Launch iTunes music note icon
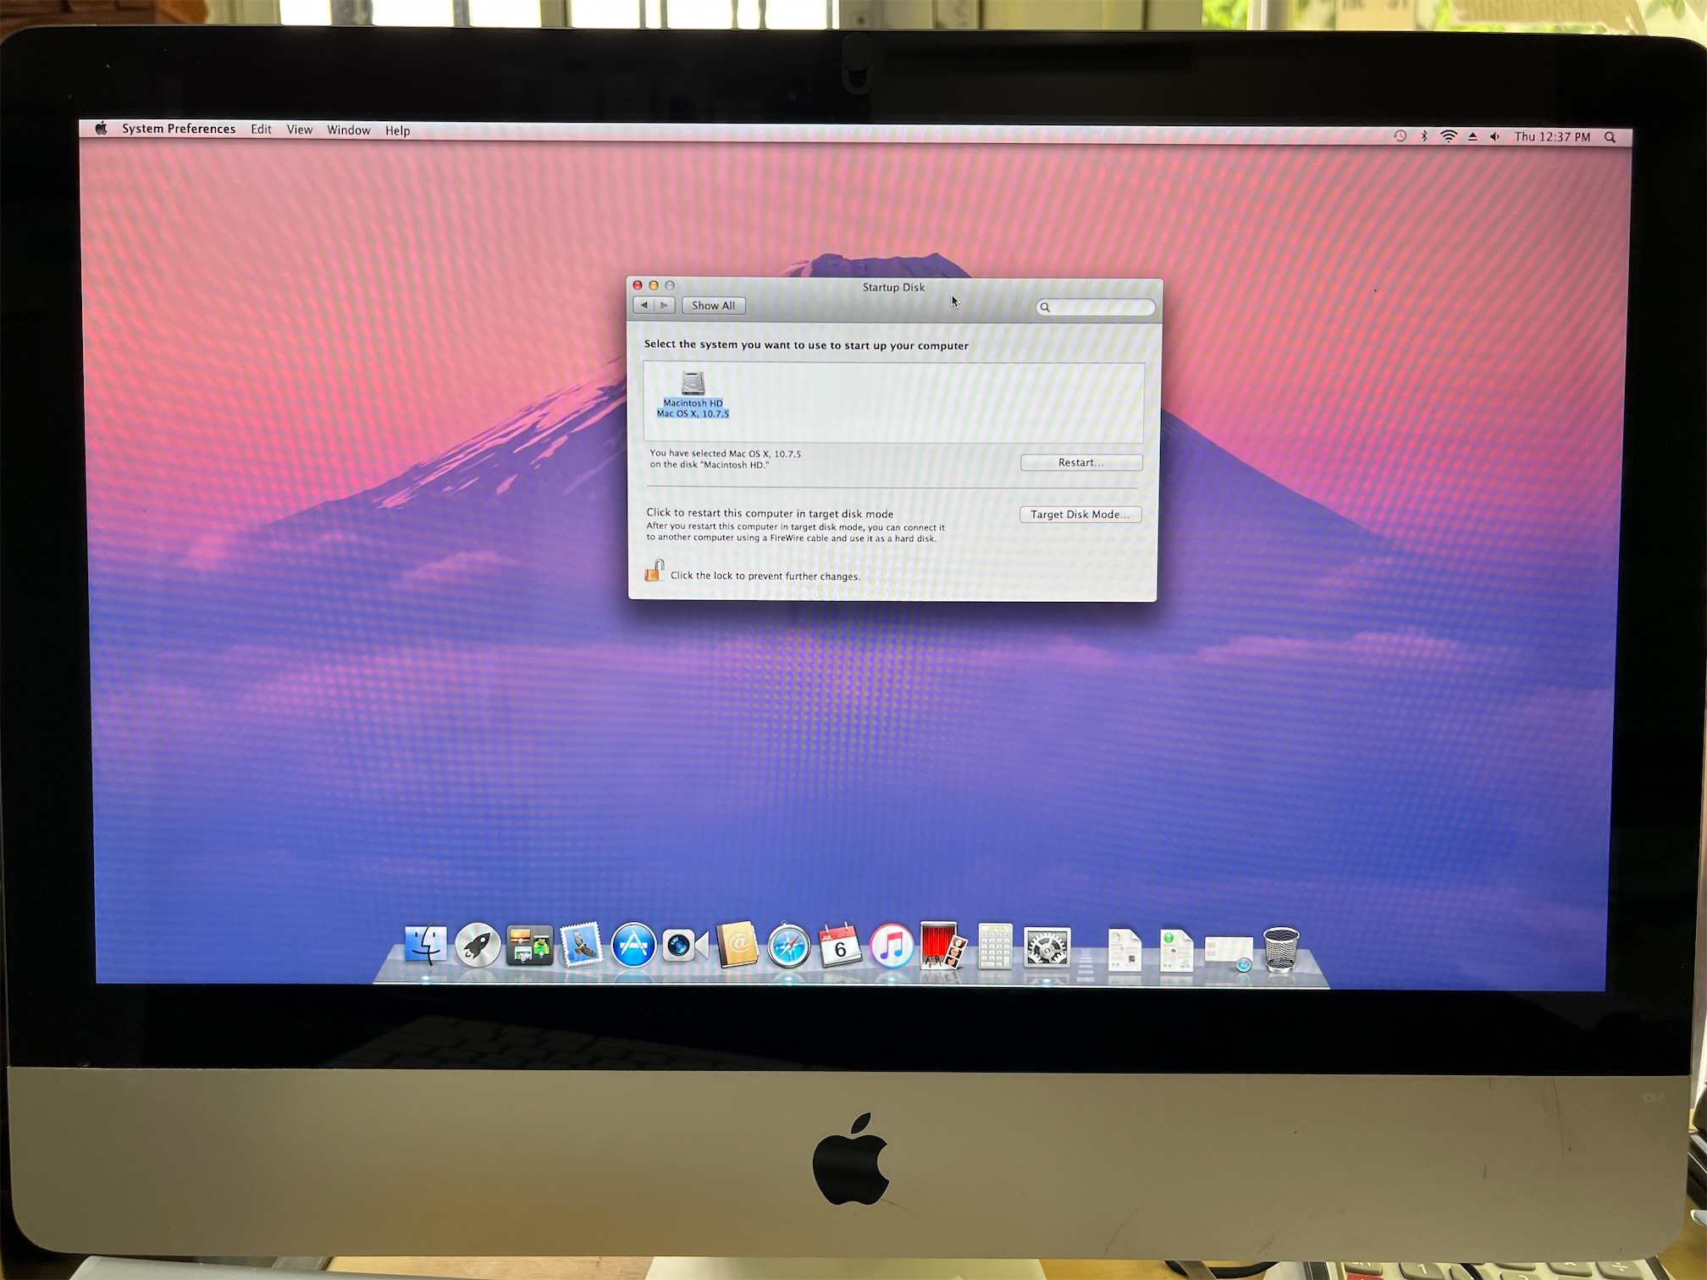Image resolution: width=1707 pixels, height=1280 pixels. coord(892,946)
